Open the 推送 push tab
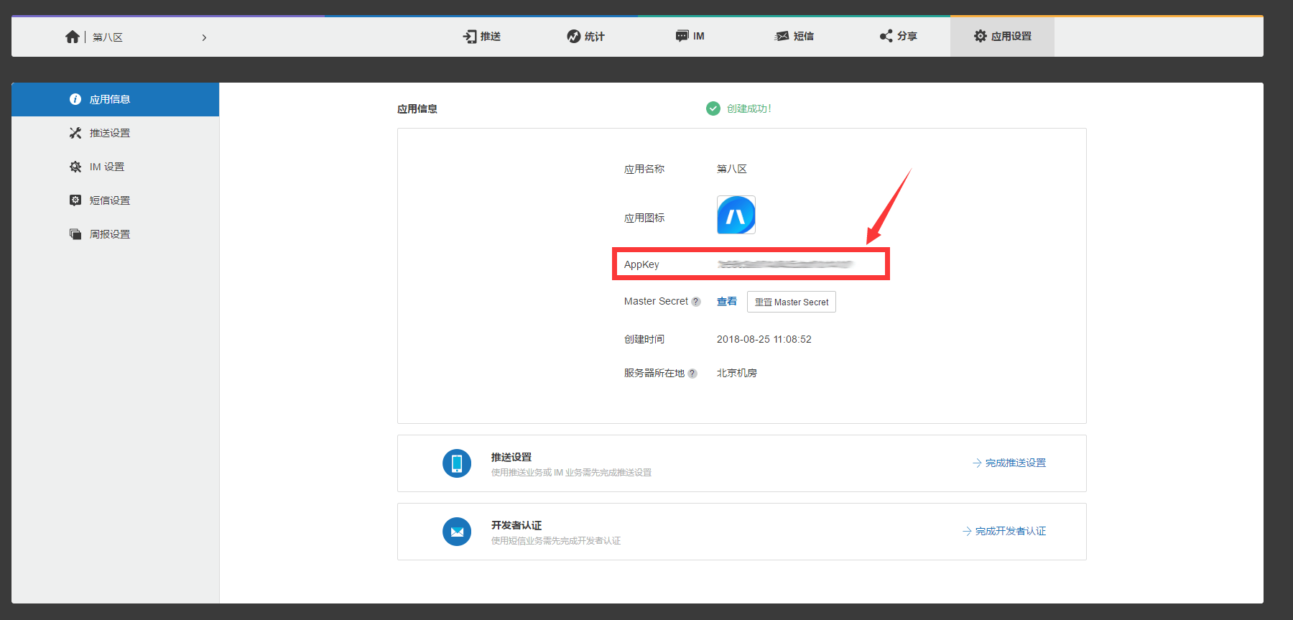 click(482, 37)
